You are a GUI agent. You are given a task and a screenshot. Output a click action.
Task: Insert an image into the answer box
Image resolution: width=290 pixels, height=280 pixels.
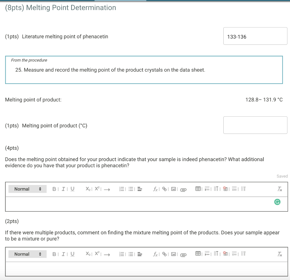tap(174, 189)
